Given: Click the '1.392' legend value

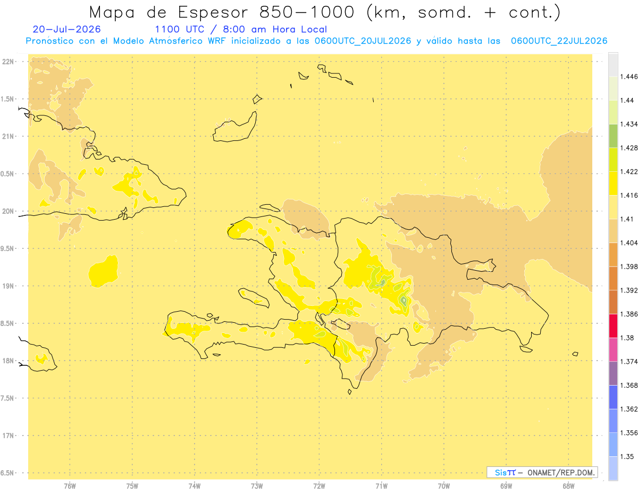Looking at the screenshot, I should 629,290.
